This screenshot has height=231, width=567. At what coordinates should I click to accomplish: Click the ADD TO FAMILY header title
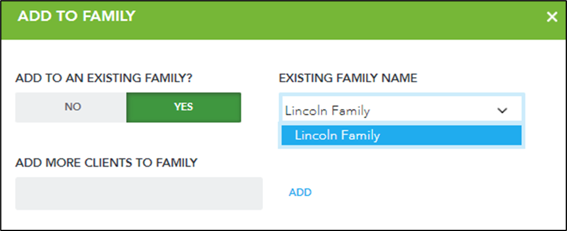(76, 16)
